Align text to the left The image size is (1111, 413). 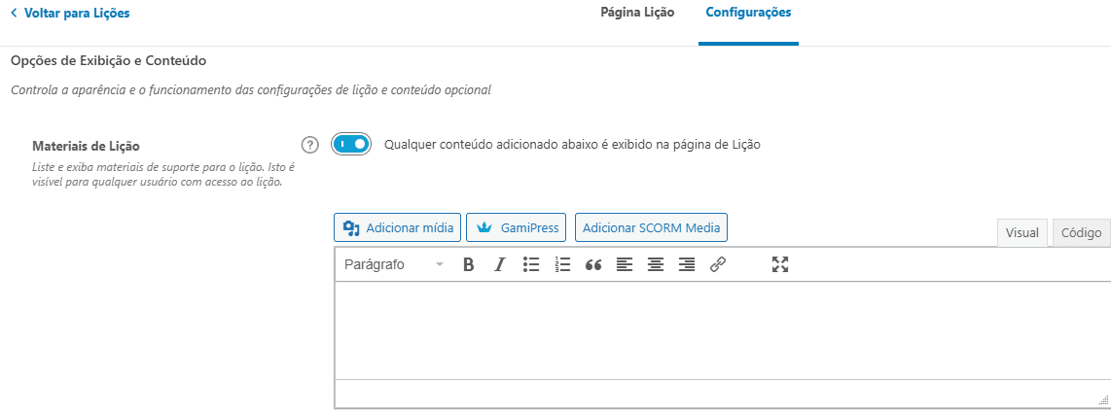tap(625, 264)
